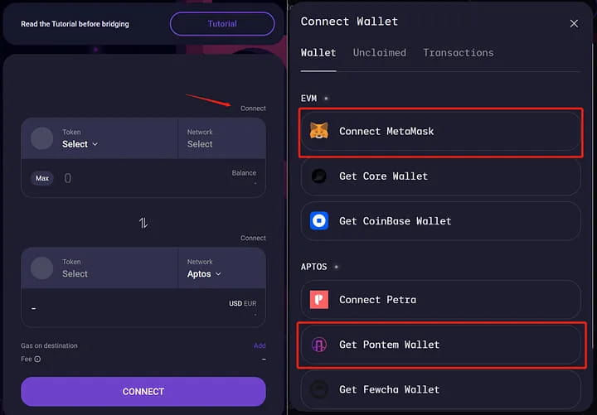
Task: Click the Fee info icon
Action: [37, 359]
